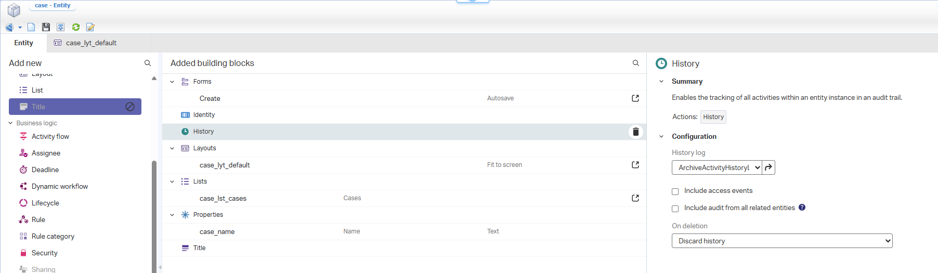The image size is (938, 273).
Task: Open case_lst_cases list via arrow icon
Action: point(635,198)
